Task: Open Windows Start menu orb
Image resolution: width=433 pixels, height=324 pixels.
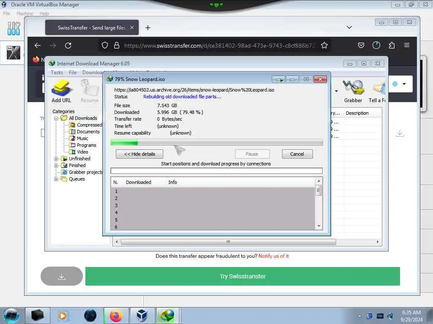Action: point(11,316)
